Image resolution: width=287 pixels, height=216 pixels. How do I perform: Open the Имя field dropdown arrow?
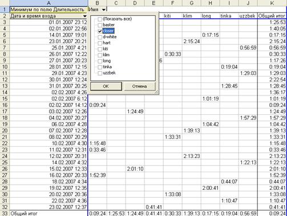[x=104, y=10]
